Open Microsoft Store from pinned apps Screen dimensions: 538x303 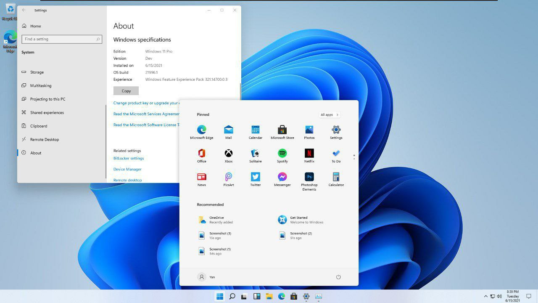(x=282, y=132)
